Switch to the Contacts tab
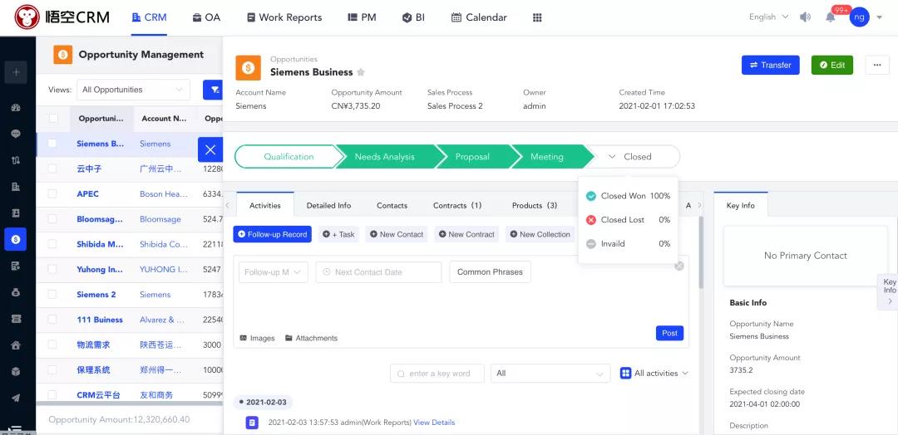The width and height of the screenshot is (898, 435). coord(392,205)
